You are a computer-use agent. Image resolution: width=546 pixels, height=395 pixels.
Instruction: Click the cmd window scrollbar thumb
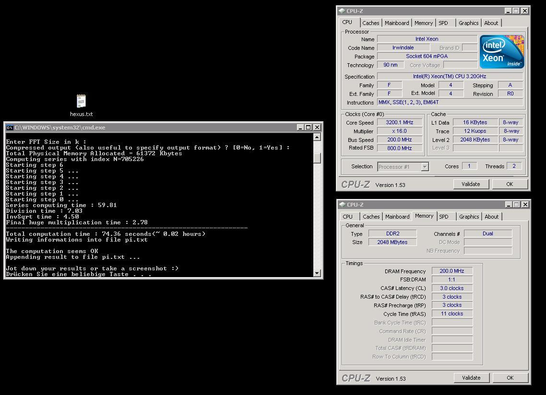coord(317,157)
